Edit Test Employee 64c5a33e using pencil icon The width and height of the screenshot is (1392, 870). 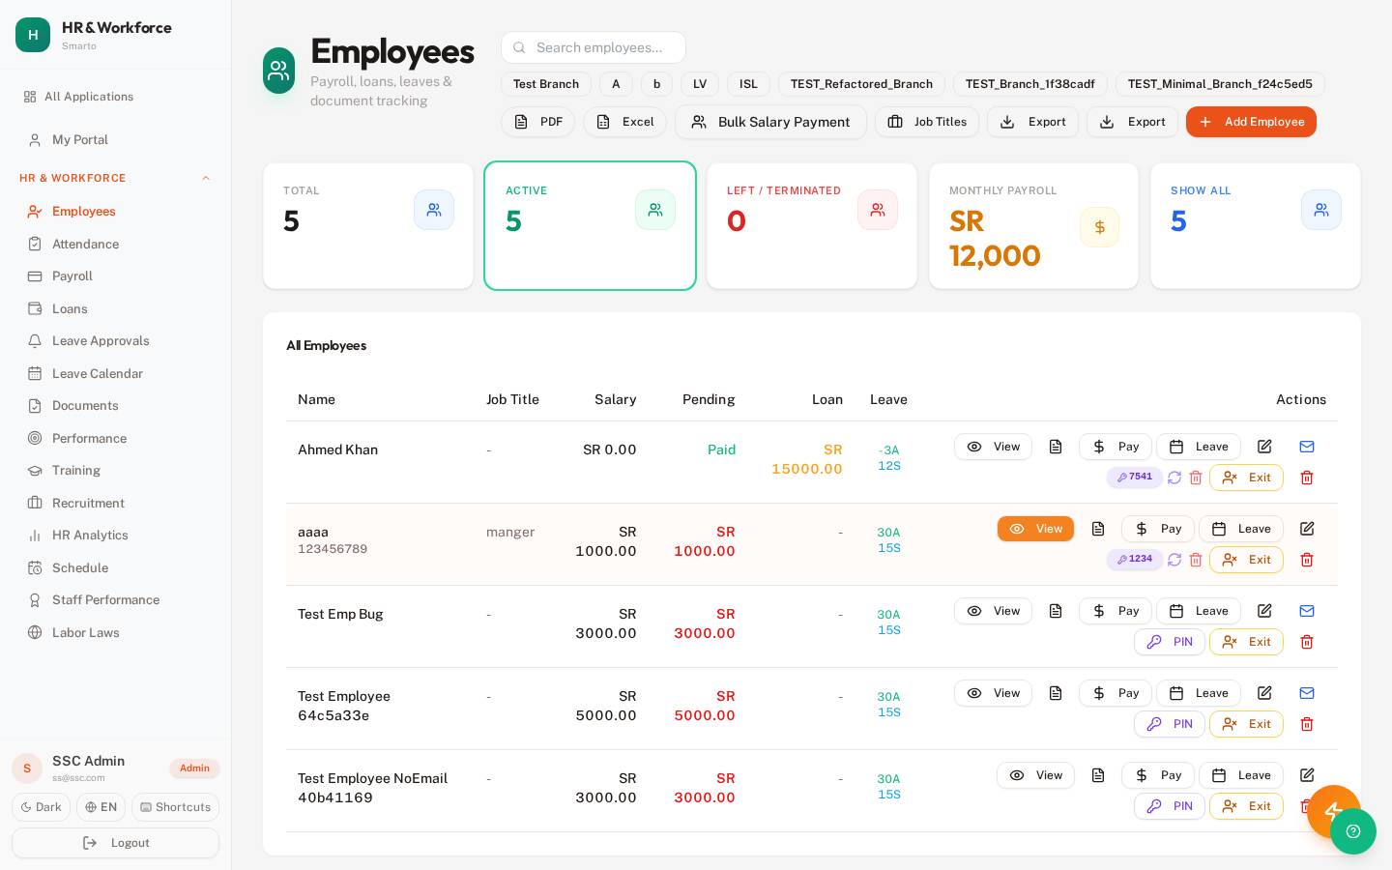click(1264, 693)
